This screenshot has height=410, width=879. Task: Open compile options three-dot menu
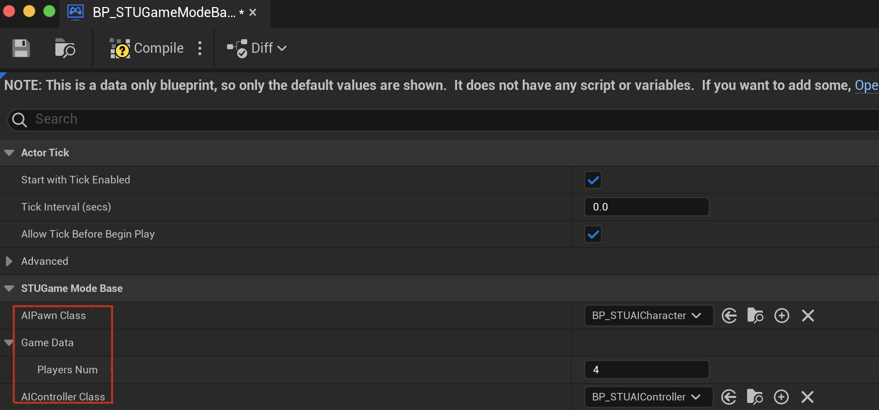coord(200,48)
